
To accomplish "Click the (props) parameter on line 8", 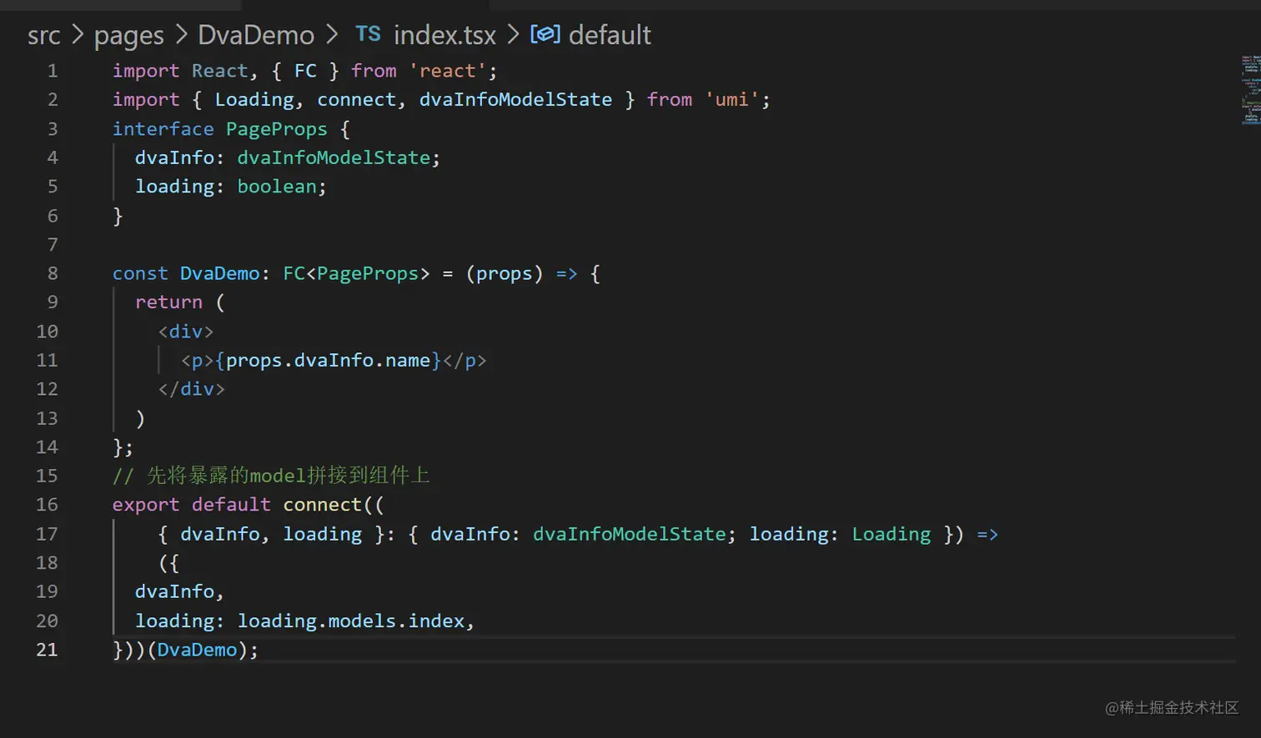I will coord(505,273).
